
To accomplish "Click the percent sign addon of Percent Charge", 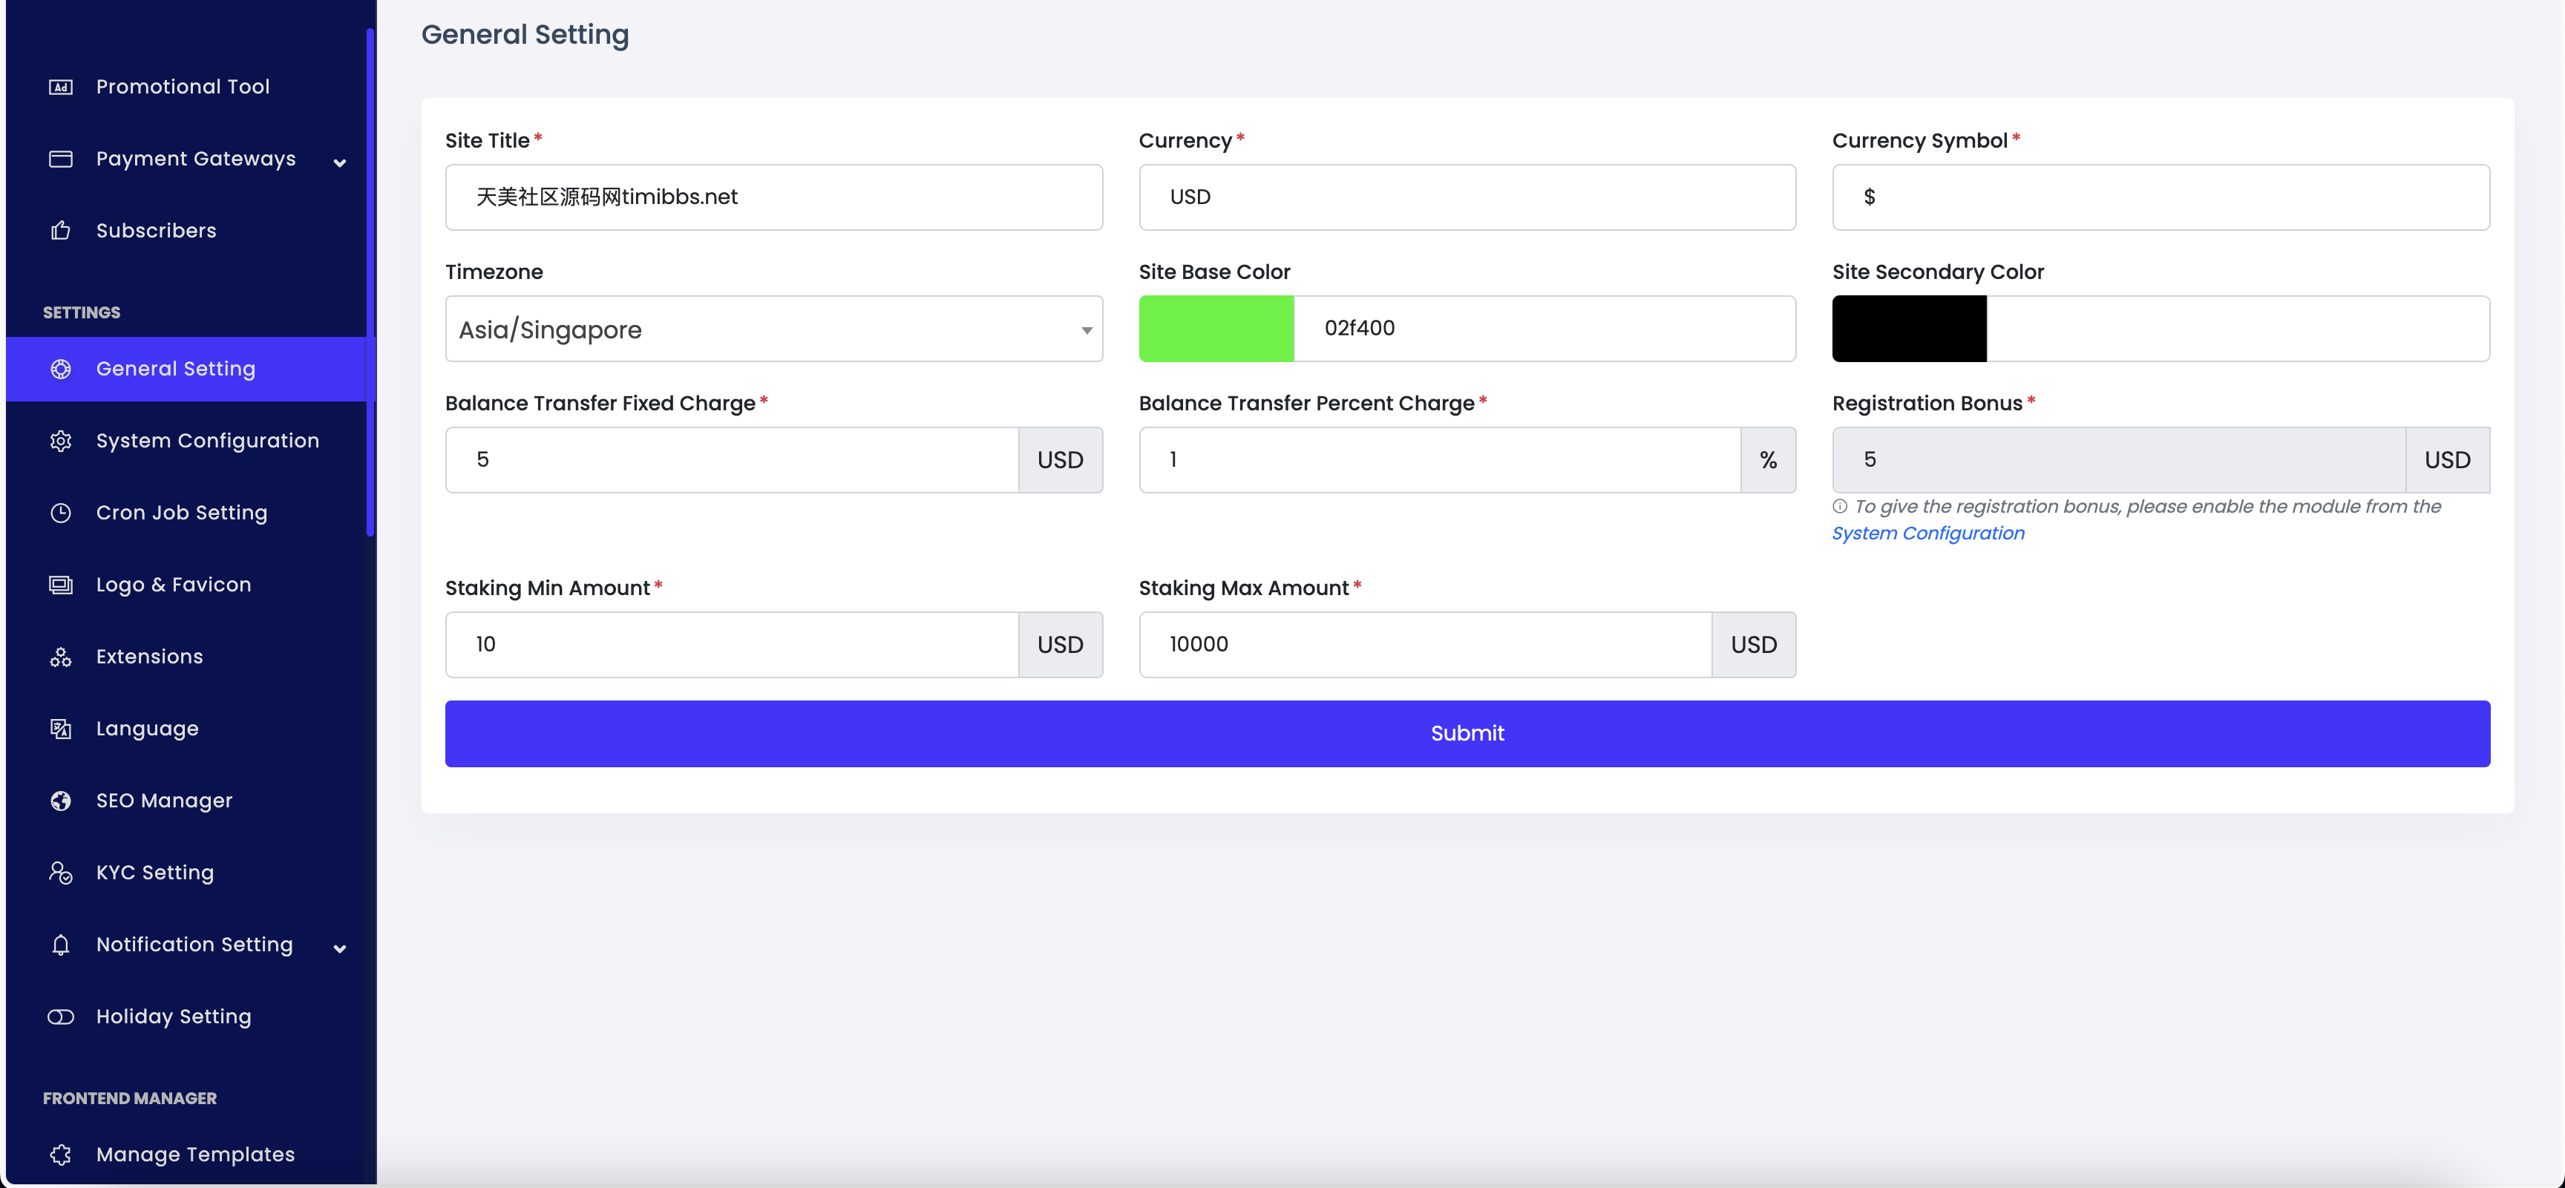I will 1769,460.
